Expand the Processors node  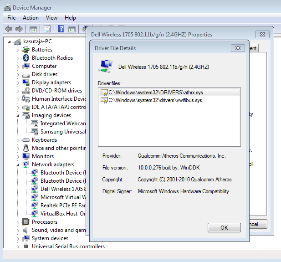[x=18, y=222]
